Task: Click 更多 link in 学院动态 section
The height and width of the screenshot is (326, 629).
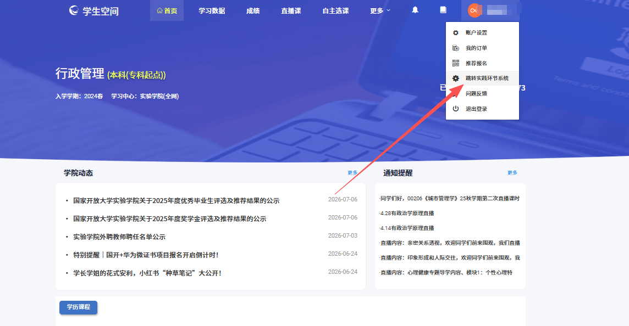Action: tap(352, 173)
